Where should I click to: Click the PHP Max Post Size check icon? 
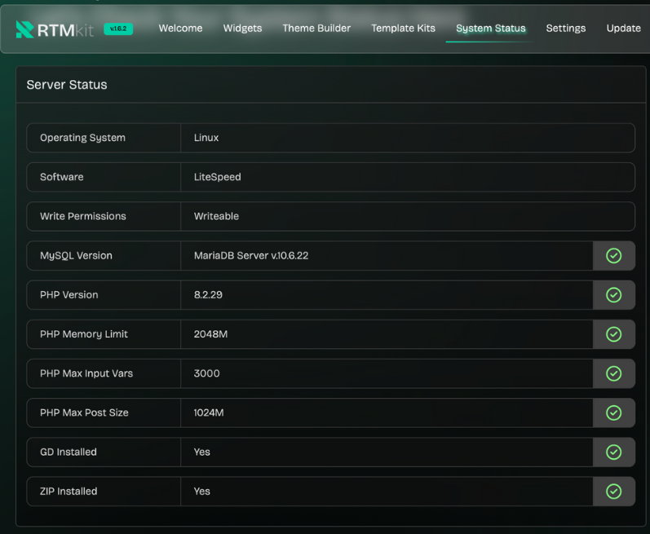point(613,413)
